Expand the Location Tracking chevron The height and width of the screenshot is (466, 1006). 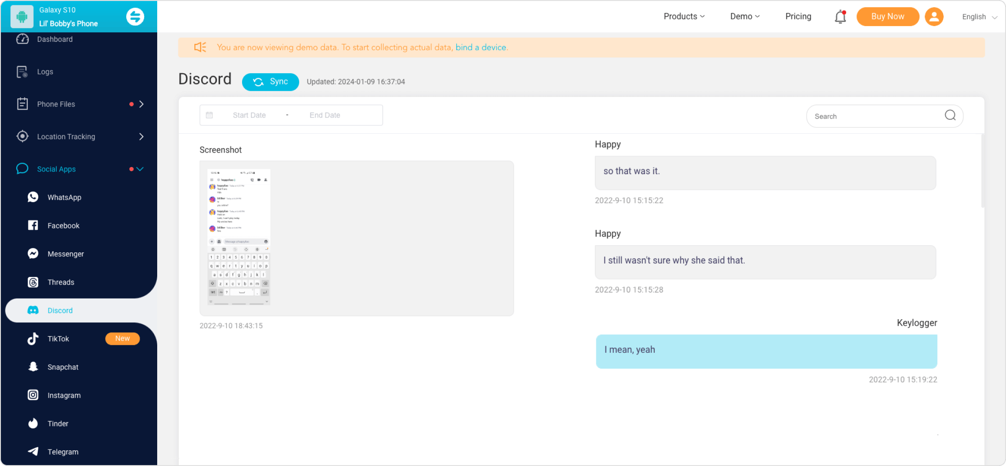coord(141,136)
